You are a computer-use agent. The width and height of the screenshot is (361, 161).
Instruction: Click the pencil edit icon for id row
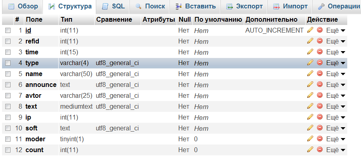tap(310, 30)
